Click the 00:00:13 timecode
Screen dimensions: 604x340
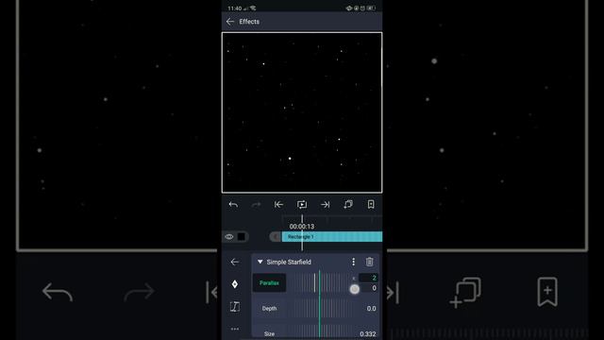(x=302, y=227)
